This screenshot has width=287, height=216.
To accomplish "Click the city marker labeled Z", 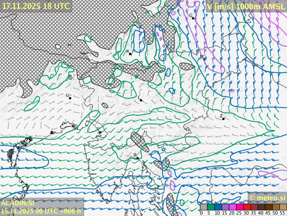I will coord(223,119).
